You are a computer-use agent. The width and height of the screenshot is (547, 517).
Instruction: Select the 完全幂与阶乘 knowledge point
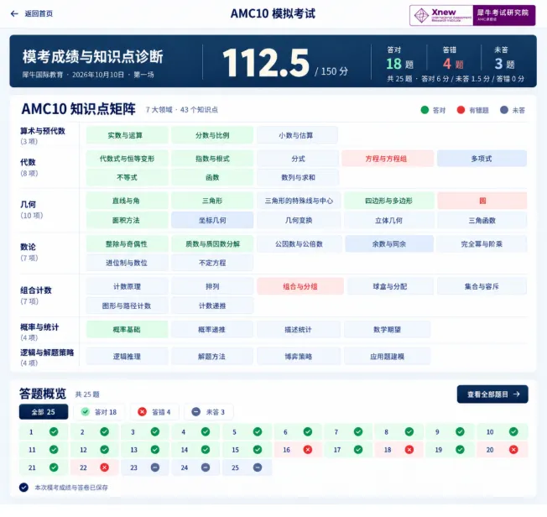click(482, 243)
